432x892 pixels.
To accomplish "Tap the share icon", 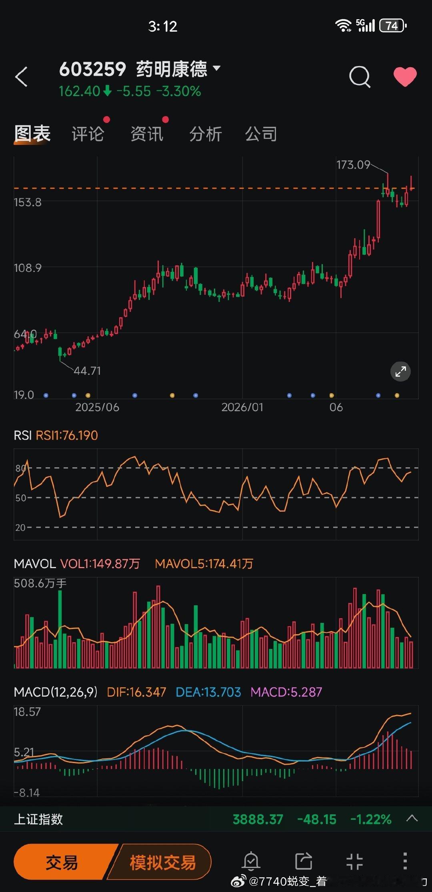I will (x=303, y=861).
